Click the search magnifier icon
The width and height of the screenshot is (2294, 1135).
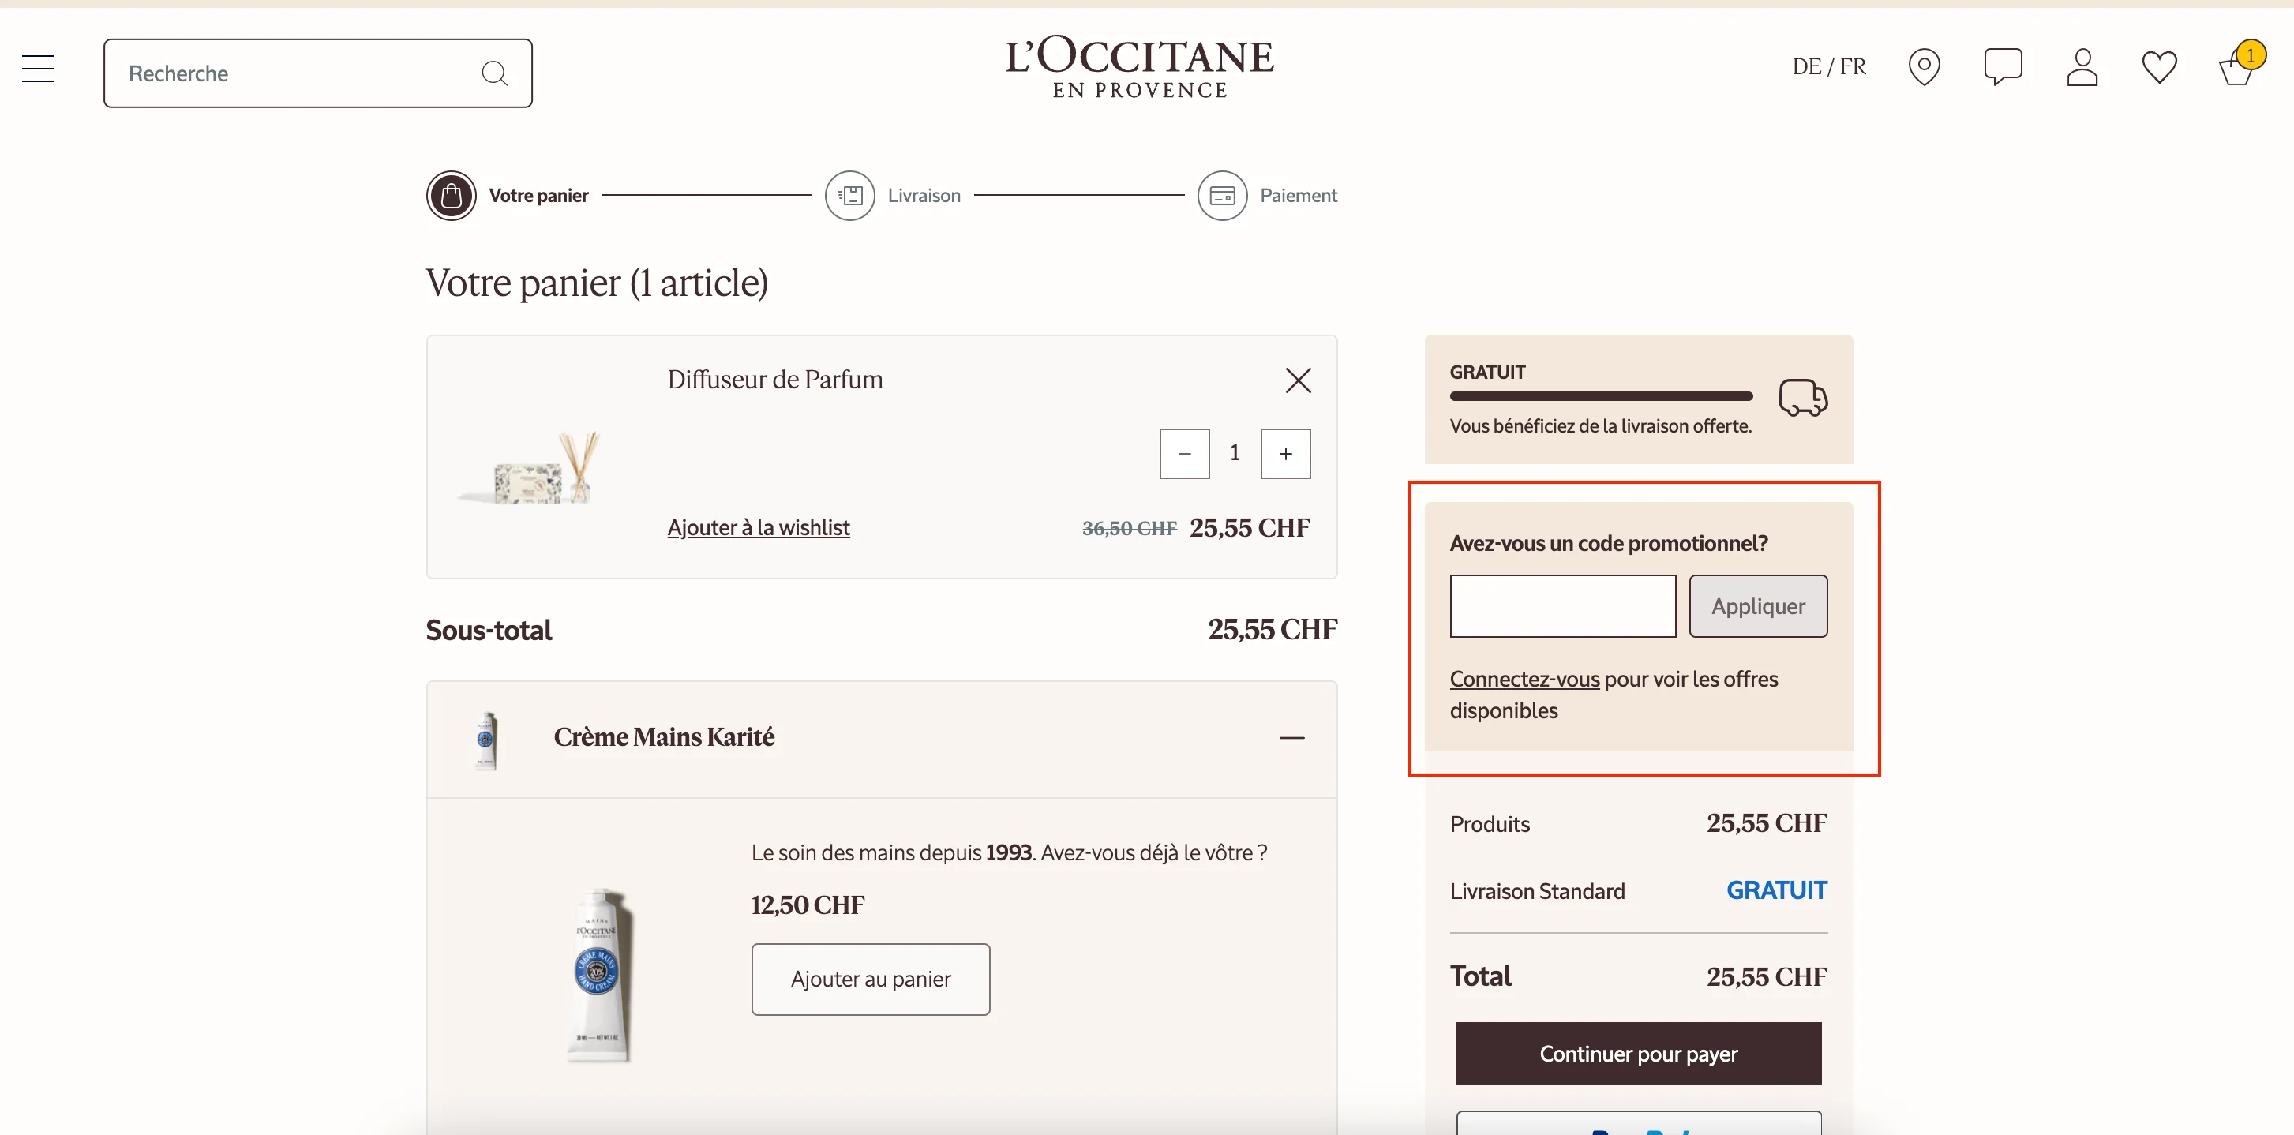pyautogui.click(x=496, y=72)
